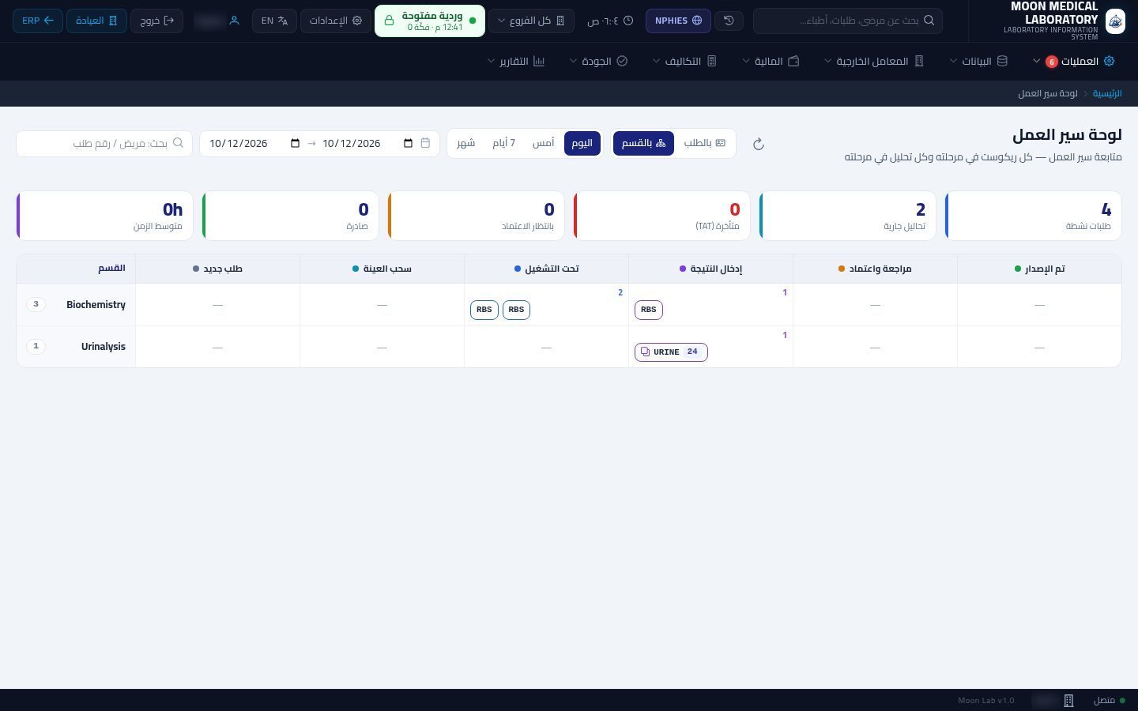Click the مراجعة واعتماد column header
The image size is (1138, 711).
(x=875, y=269)
